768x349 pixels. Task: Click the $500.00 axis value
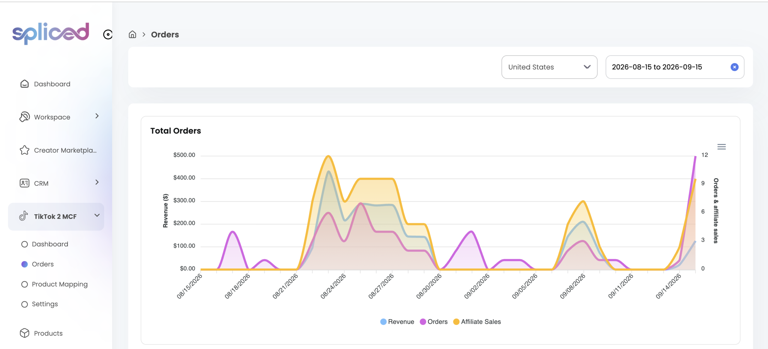pos(184,155)
